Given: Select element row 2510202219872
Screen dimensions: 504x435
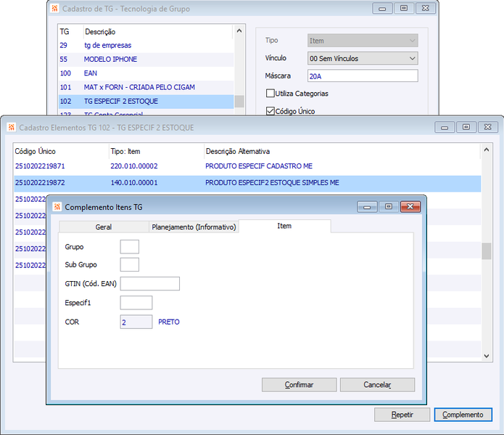Looking at the screenshot, I should pos(247,183).
